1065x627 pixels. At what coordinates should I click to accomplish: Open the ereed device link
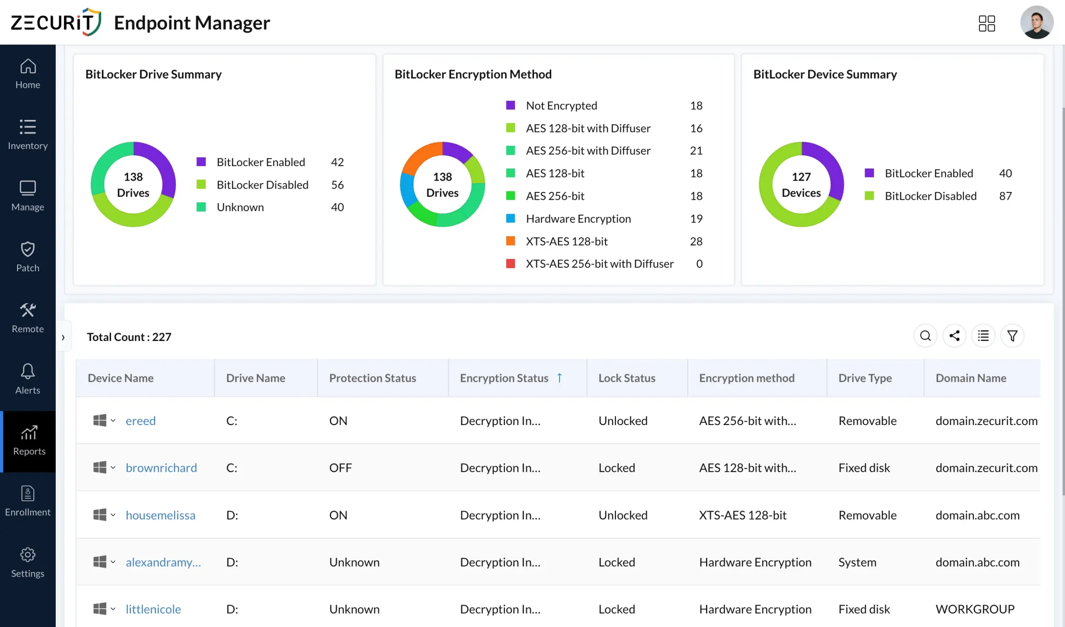click(141, 420)
